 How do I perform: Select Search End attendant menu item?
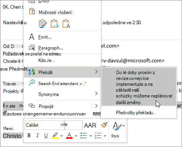pyautogui.click(x=62, y=83)
